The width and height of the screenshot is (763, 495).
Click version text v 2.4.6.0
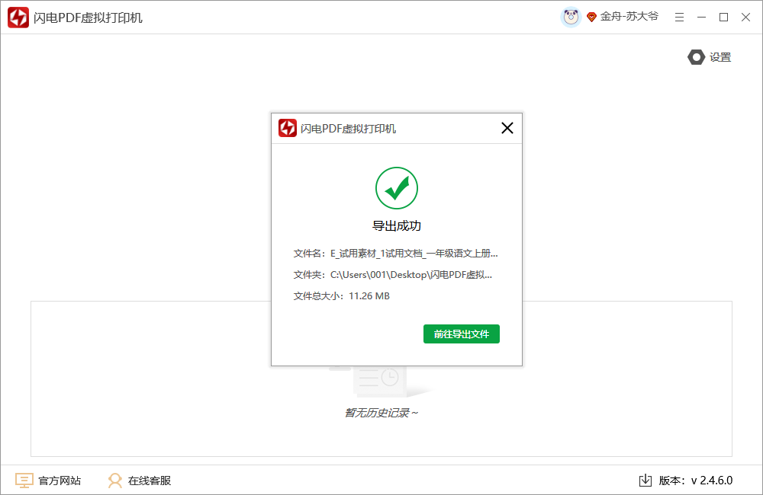[x=711, y=481]
